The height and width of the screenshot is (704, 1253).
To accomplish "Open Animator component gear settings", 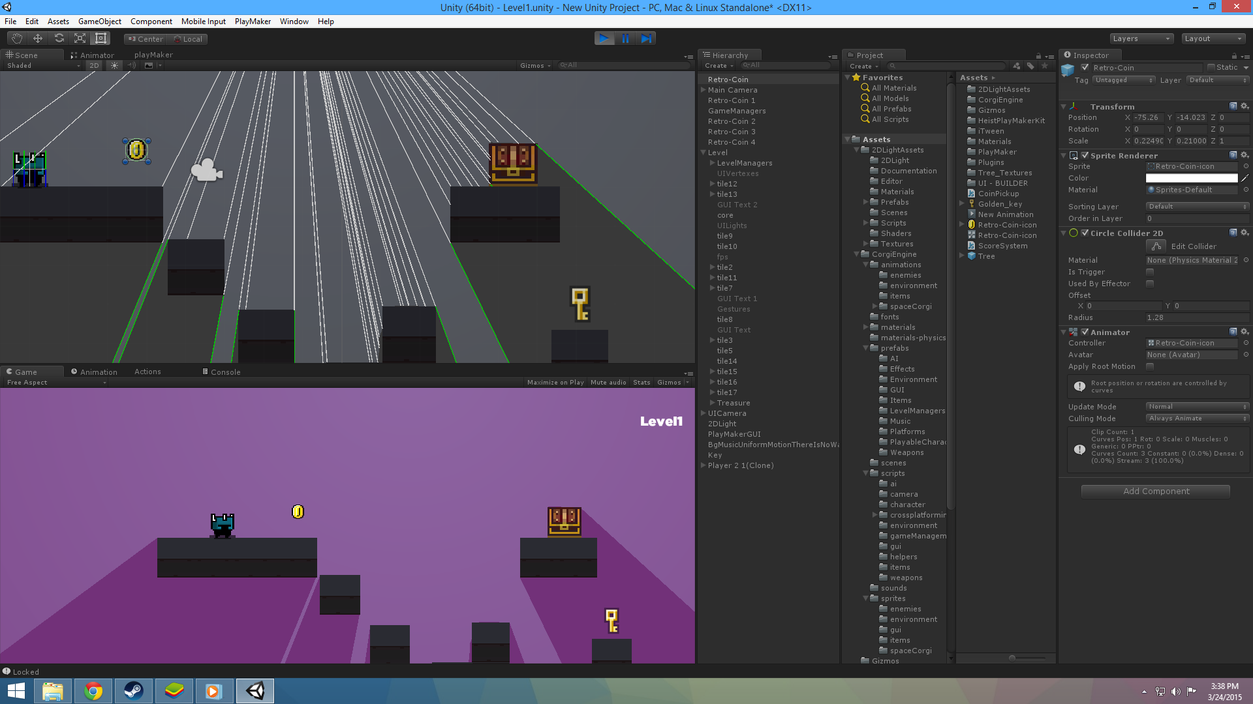I will click(x=1244, y=332).
